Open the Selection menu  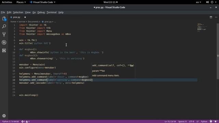(x=18, y=12)
